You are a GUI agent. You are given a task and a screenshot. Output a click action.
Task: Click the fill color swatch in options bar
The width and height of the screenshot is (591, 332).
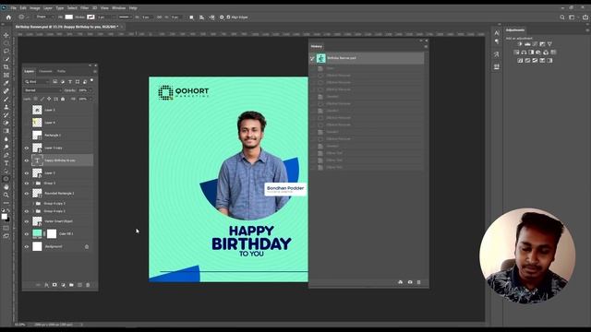[69, 17]
